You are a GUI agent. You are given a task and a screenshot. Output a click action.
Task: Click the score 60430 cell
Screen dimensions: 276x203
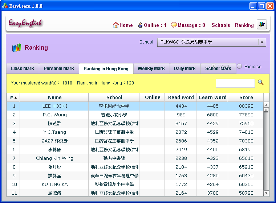[x=246, y=176]
